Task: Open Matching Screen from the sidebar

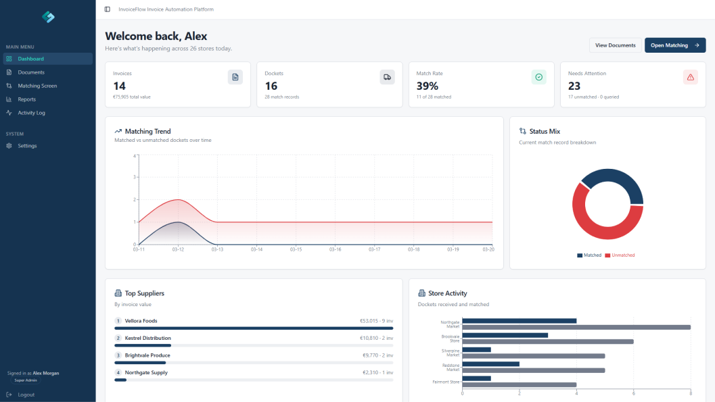Action: 48,86
